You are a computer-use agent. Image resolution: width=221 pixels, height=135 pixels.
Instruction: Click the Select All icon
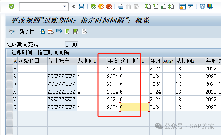67,31
